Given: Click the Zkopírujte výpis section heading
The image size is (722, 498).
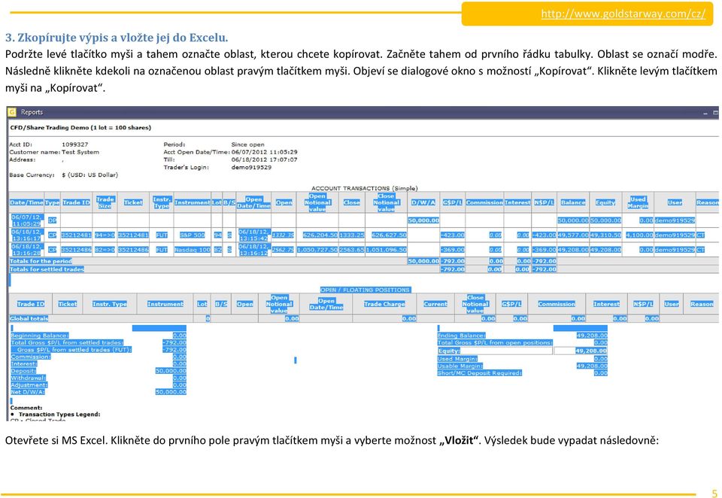Looking at the screenshot, I should 117,38.
